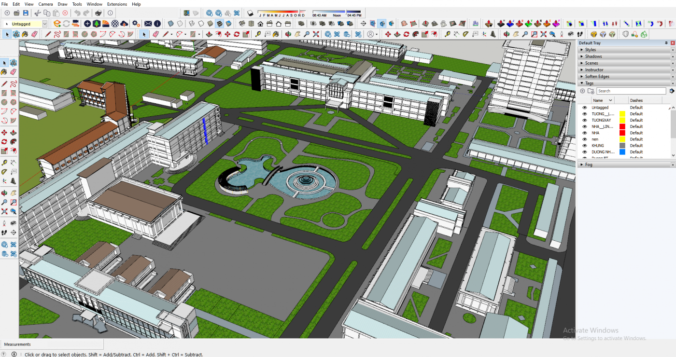The height and width of the screenshot is (357, 676).
Task: Click the Paint Bucket tool in left toolbar
Action: 4,72
